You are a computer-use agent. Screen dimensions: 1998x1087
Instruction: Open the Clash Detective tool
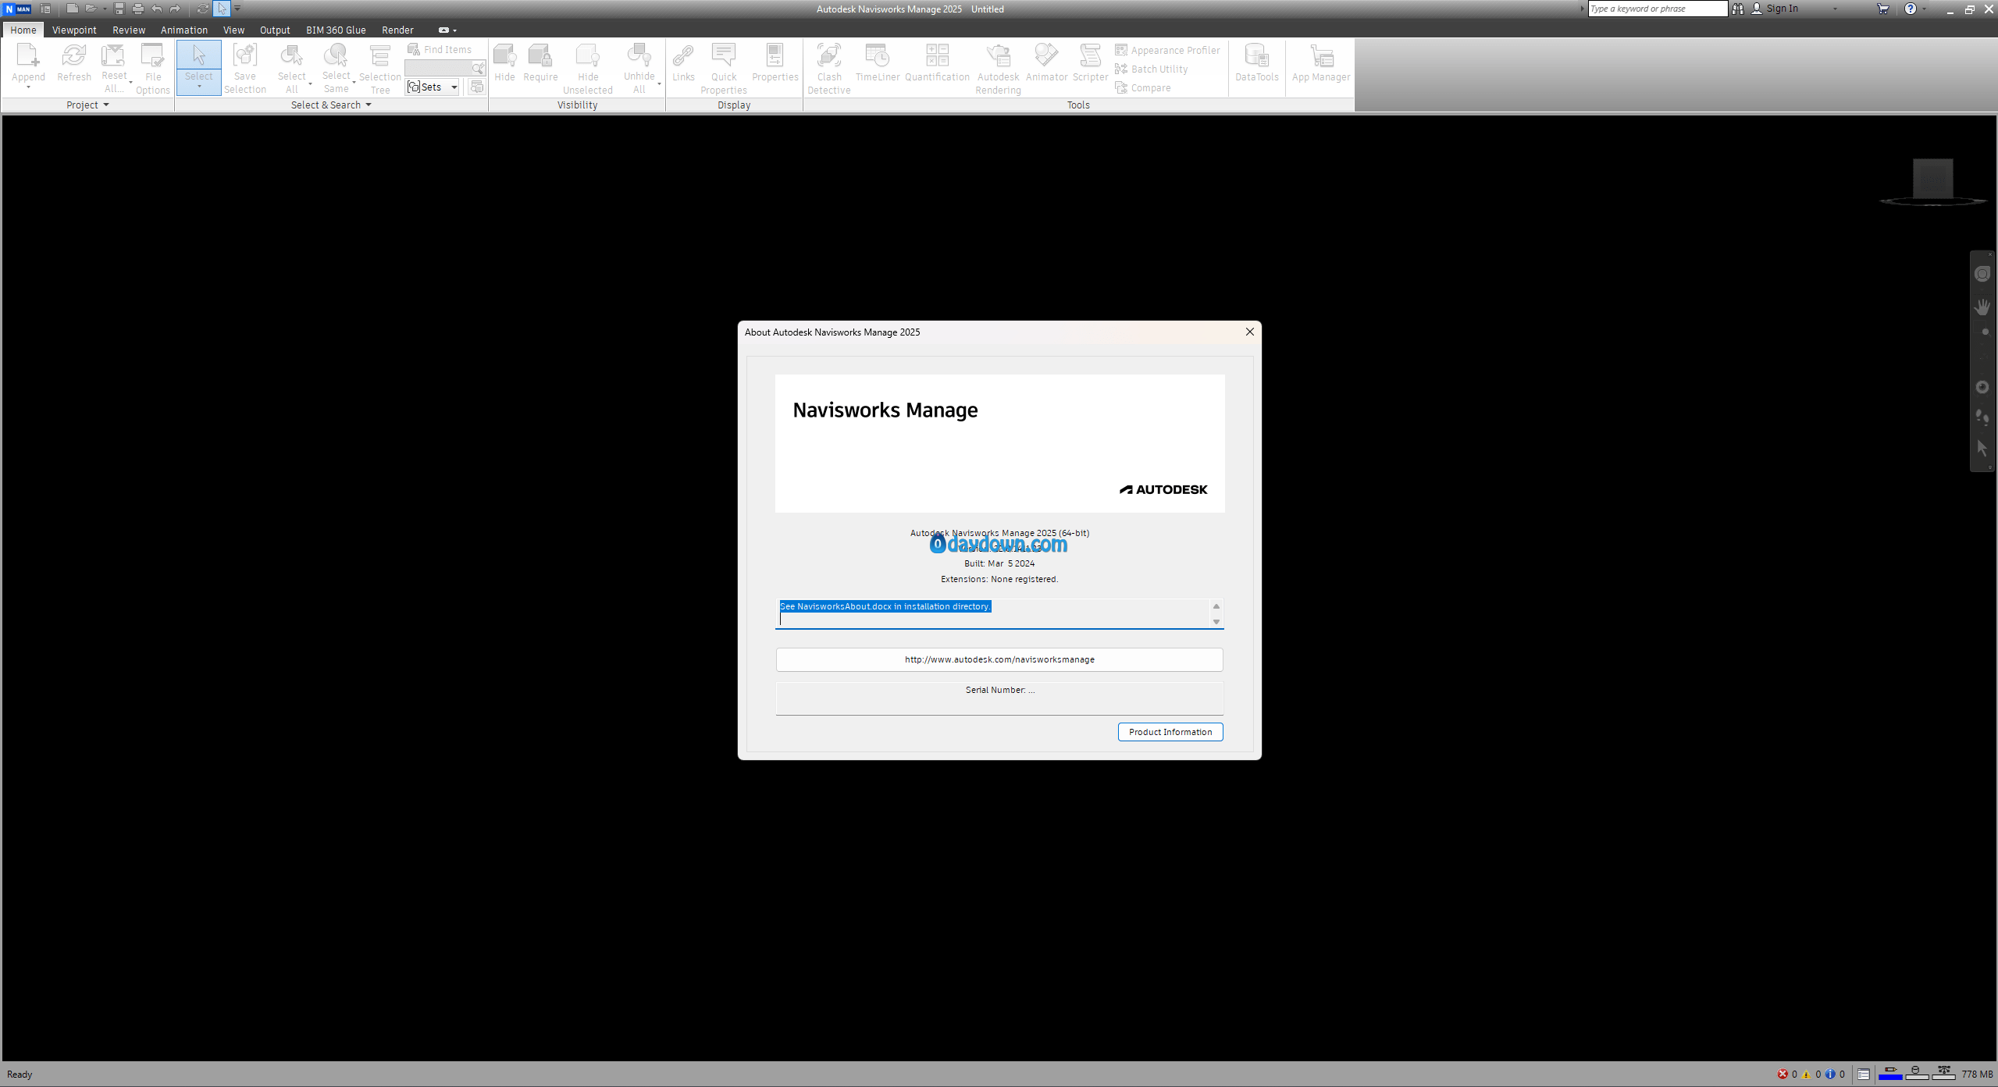coord(828,67)
